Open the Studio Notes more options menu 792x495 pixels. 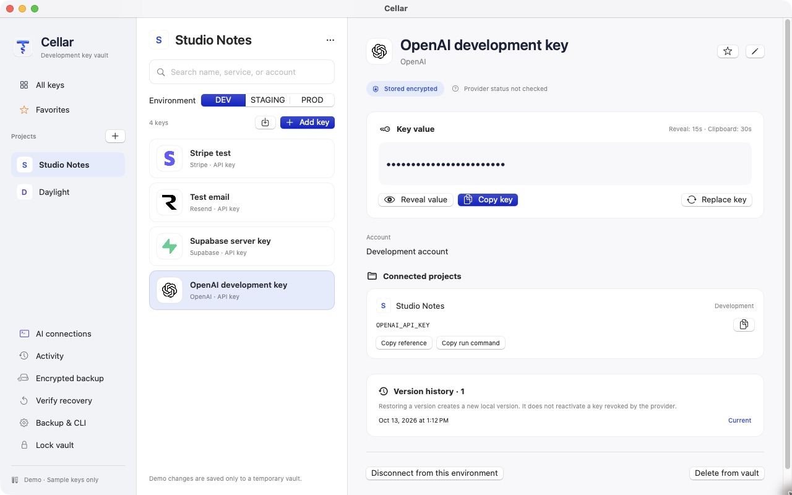click(x=330, y=40)
